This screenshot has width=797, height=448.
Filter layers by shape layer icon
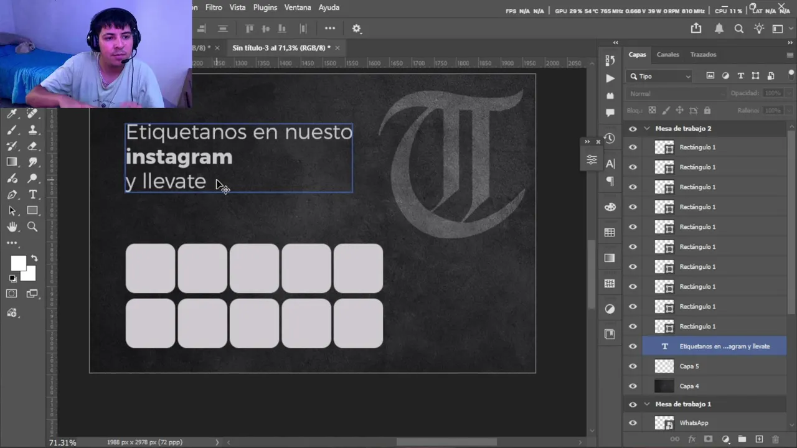coord(755,76)
